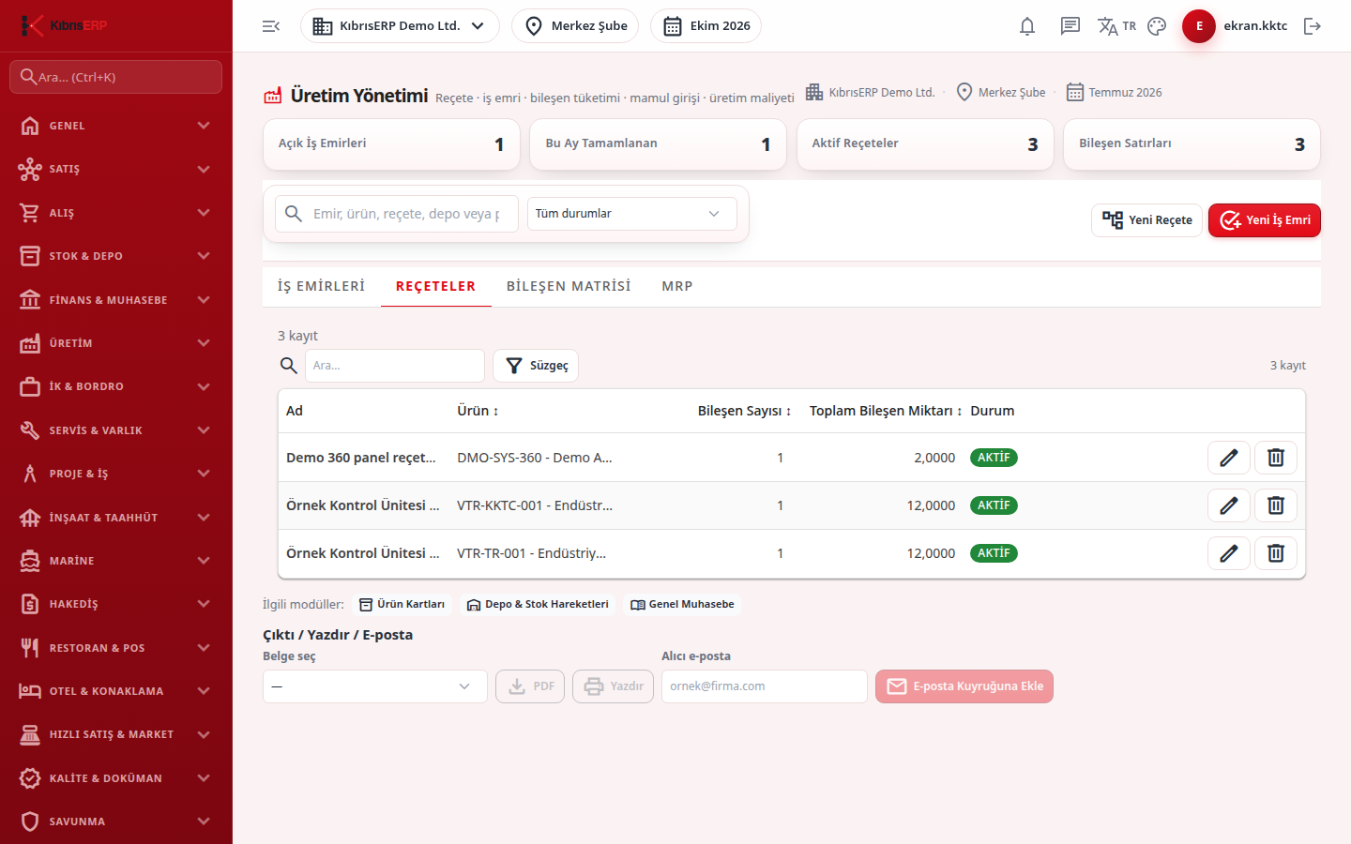Sort by Bileşen Sayısı column header

744,411
